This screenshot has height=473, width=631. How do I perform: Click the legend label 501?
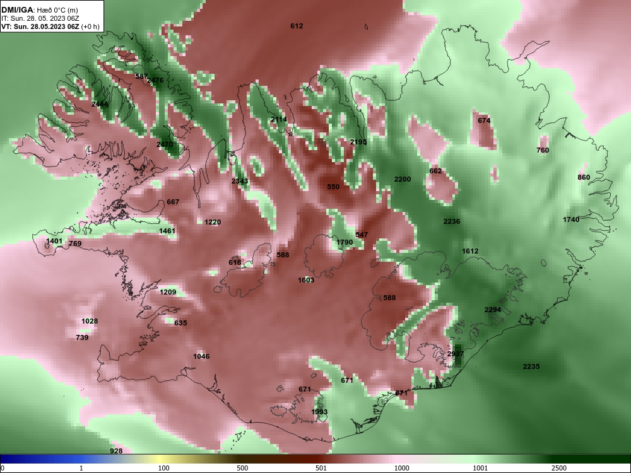click(x=321, y=469)
